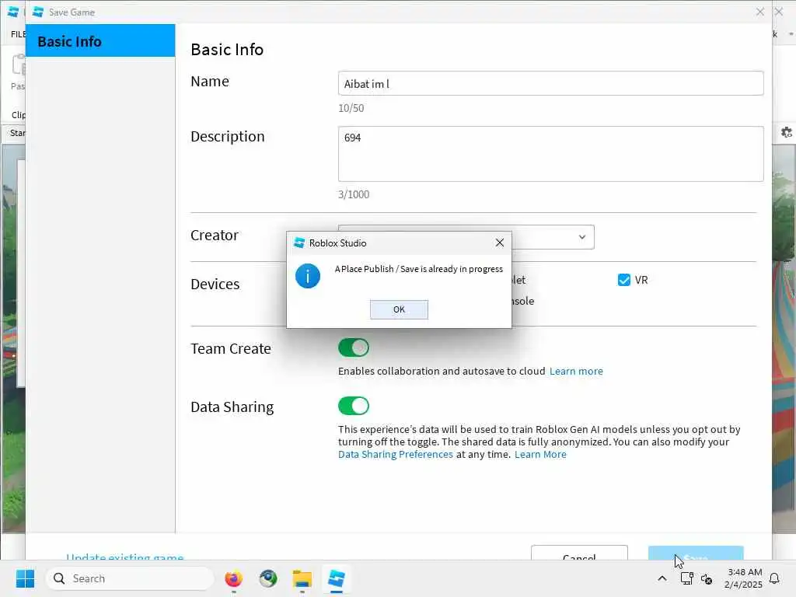Click the 3/1000 description character counter
The image size is (796, 597).
[354, 194]
